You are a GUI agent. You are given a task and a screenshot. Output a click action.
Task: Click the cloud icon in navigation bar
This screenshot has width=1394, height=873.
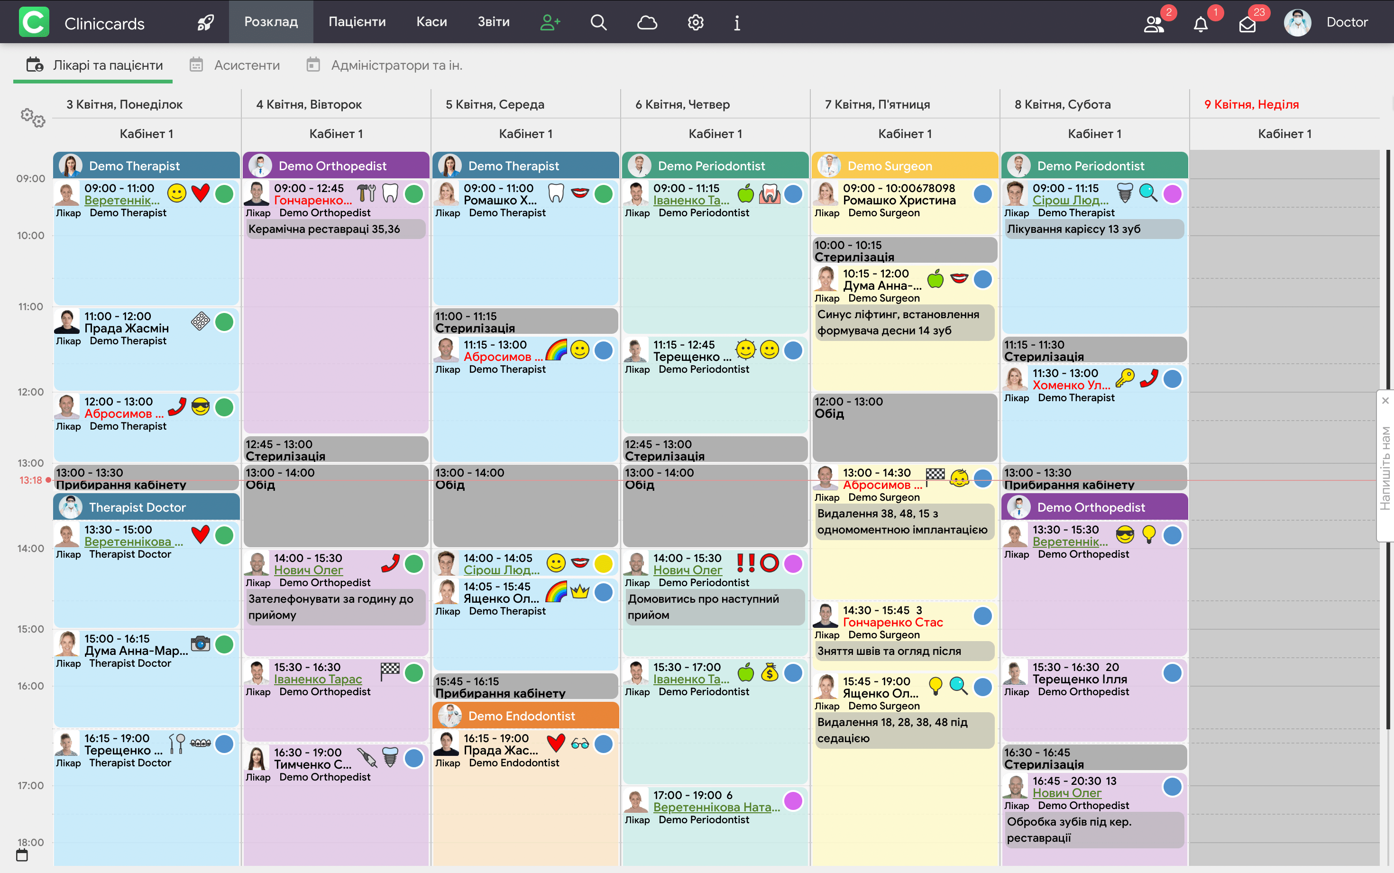click(x=646, y=22)
